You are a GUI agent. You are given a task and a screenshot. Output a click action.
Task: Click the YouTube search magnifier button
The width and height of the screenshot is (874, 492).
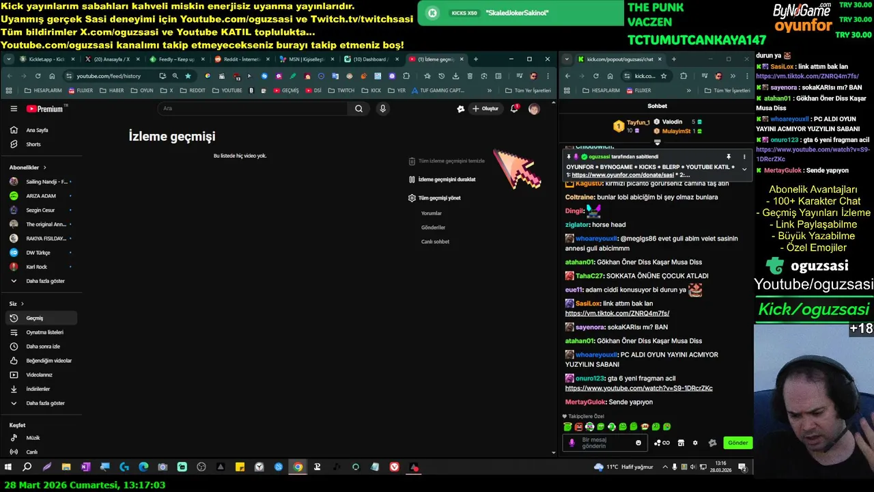(358, 109)
